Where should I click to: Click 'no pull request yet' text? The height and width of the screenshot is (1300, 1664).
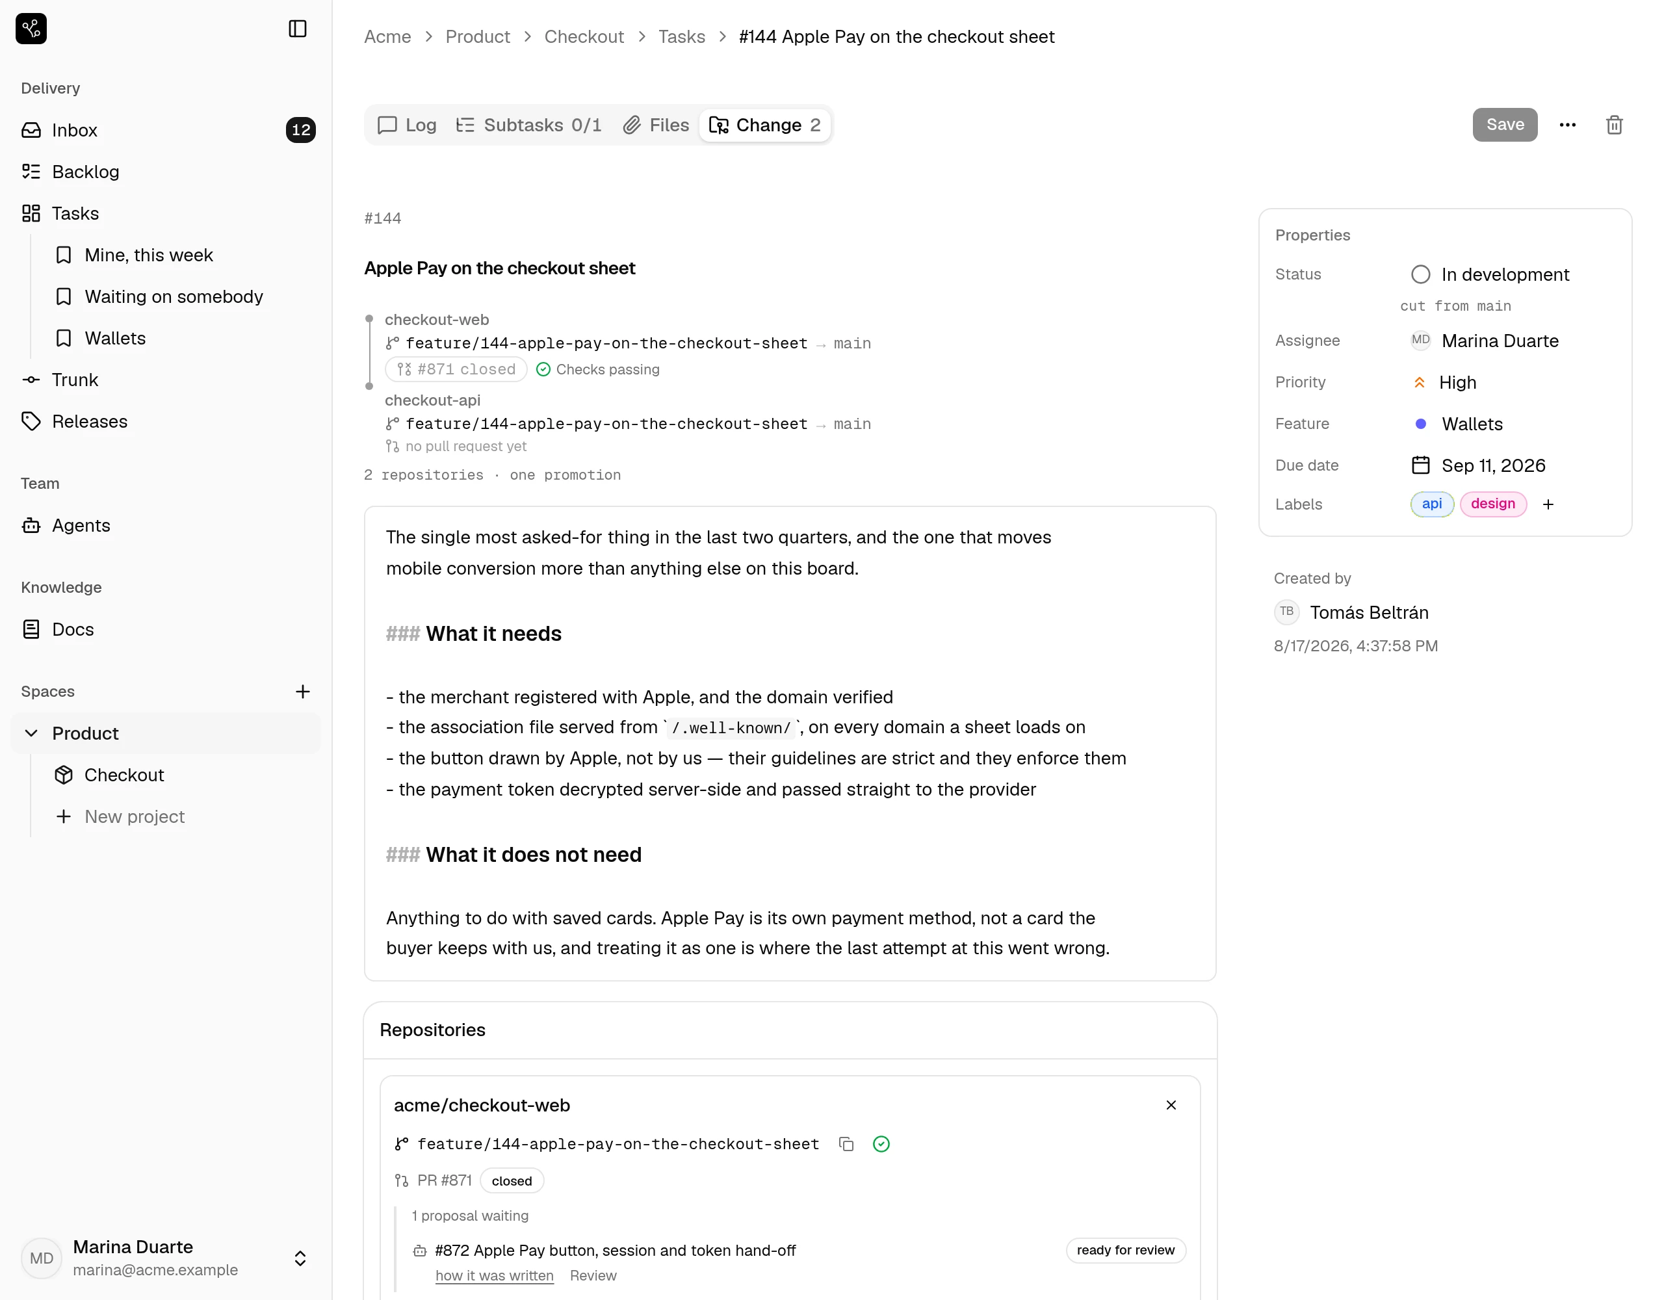[465, 447]
